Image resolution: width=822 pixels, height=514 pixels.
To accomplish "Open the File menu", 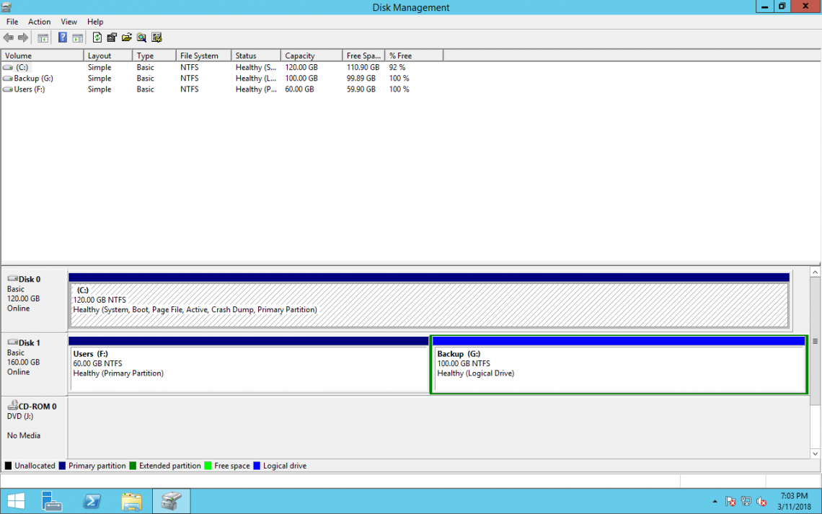I will point(12,22).
